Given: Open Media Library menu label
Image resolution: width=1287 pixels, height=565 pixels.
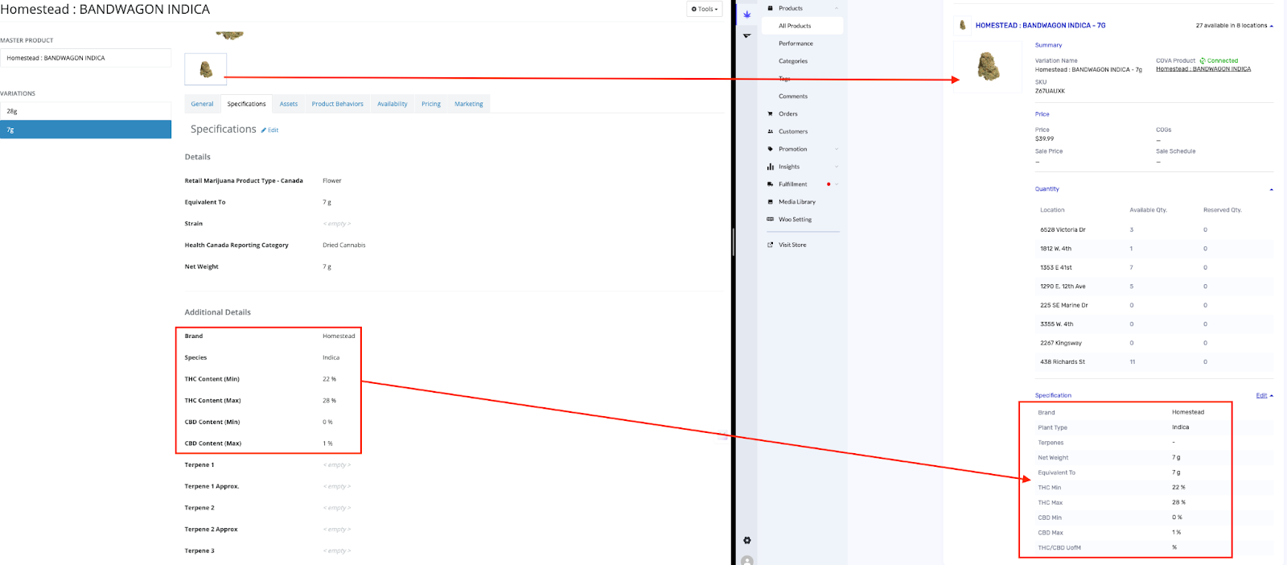Looking at the screenshot, I should click(x=797, y=202).
